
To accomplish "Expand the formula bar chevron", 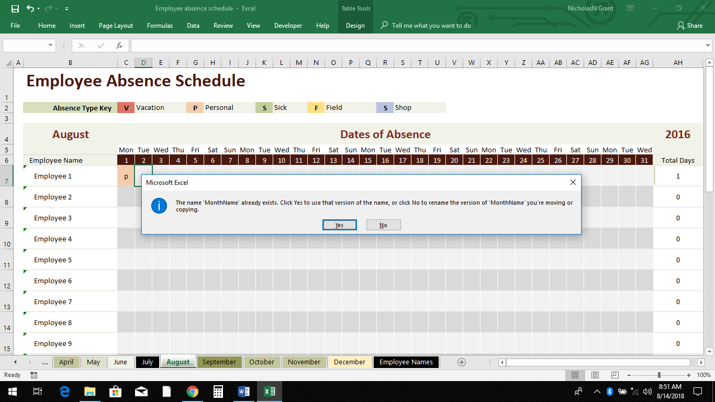I will [708, 46].
